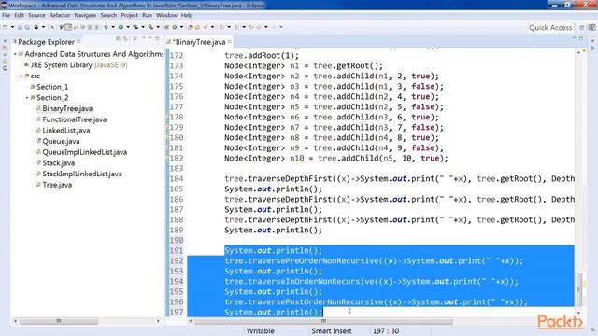598x336 pixels.
Task: Open the New wizard dropdown arrow
Action: [x=12, y=27]
